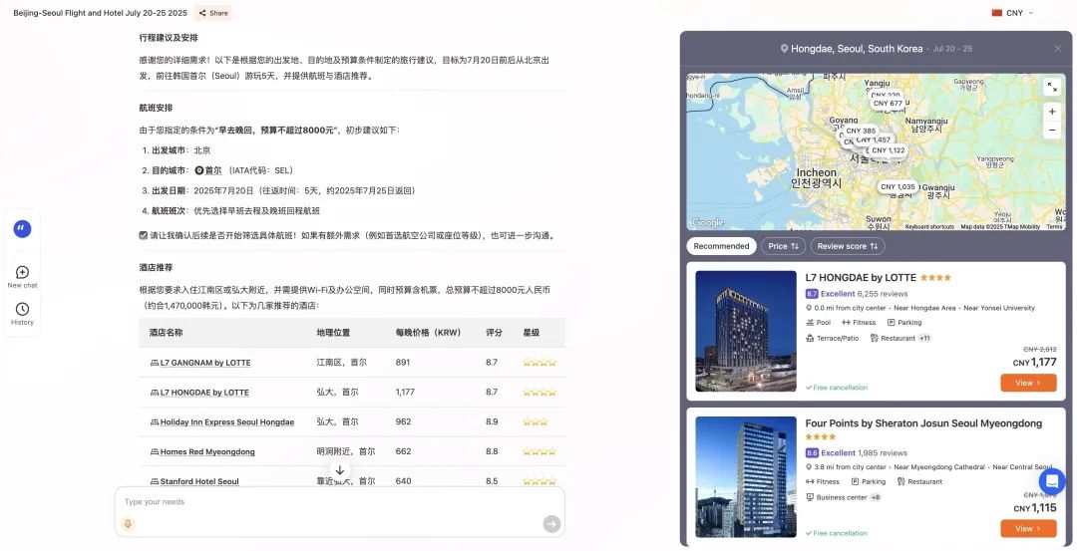Click the Pool amenity icon for L7 HONGDAE

[809, 323]
